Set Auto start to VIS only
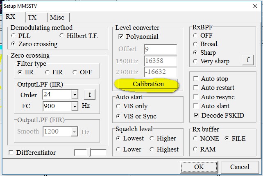 (119, 106)
